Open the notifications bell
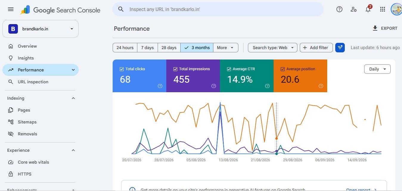This screenshot has width=402, height=191. click(368, 9)
